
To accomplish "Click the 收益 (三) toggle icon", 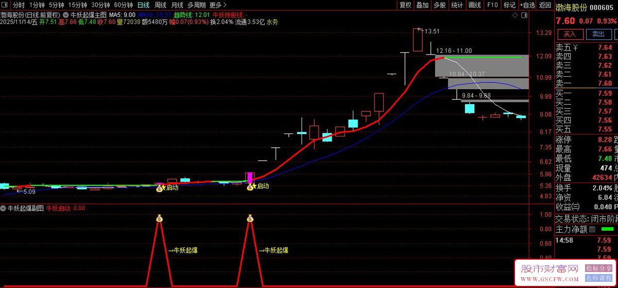I will [575, 207].
